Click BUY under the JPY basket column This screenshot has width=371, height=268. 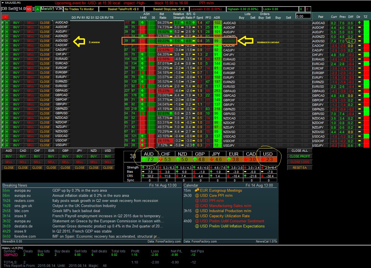(x=80, y=156)
